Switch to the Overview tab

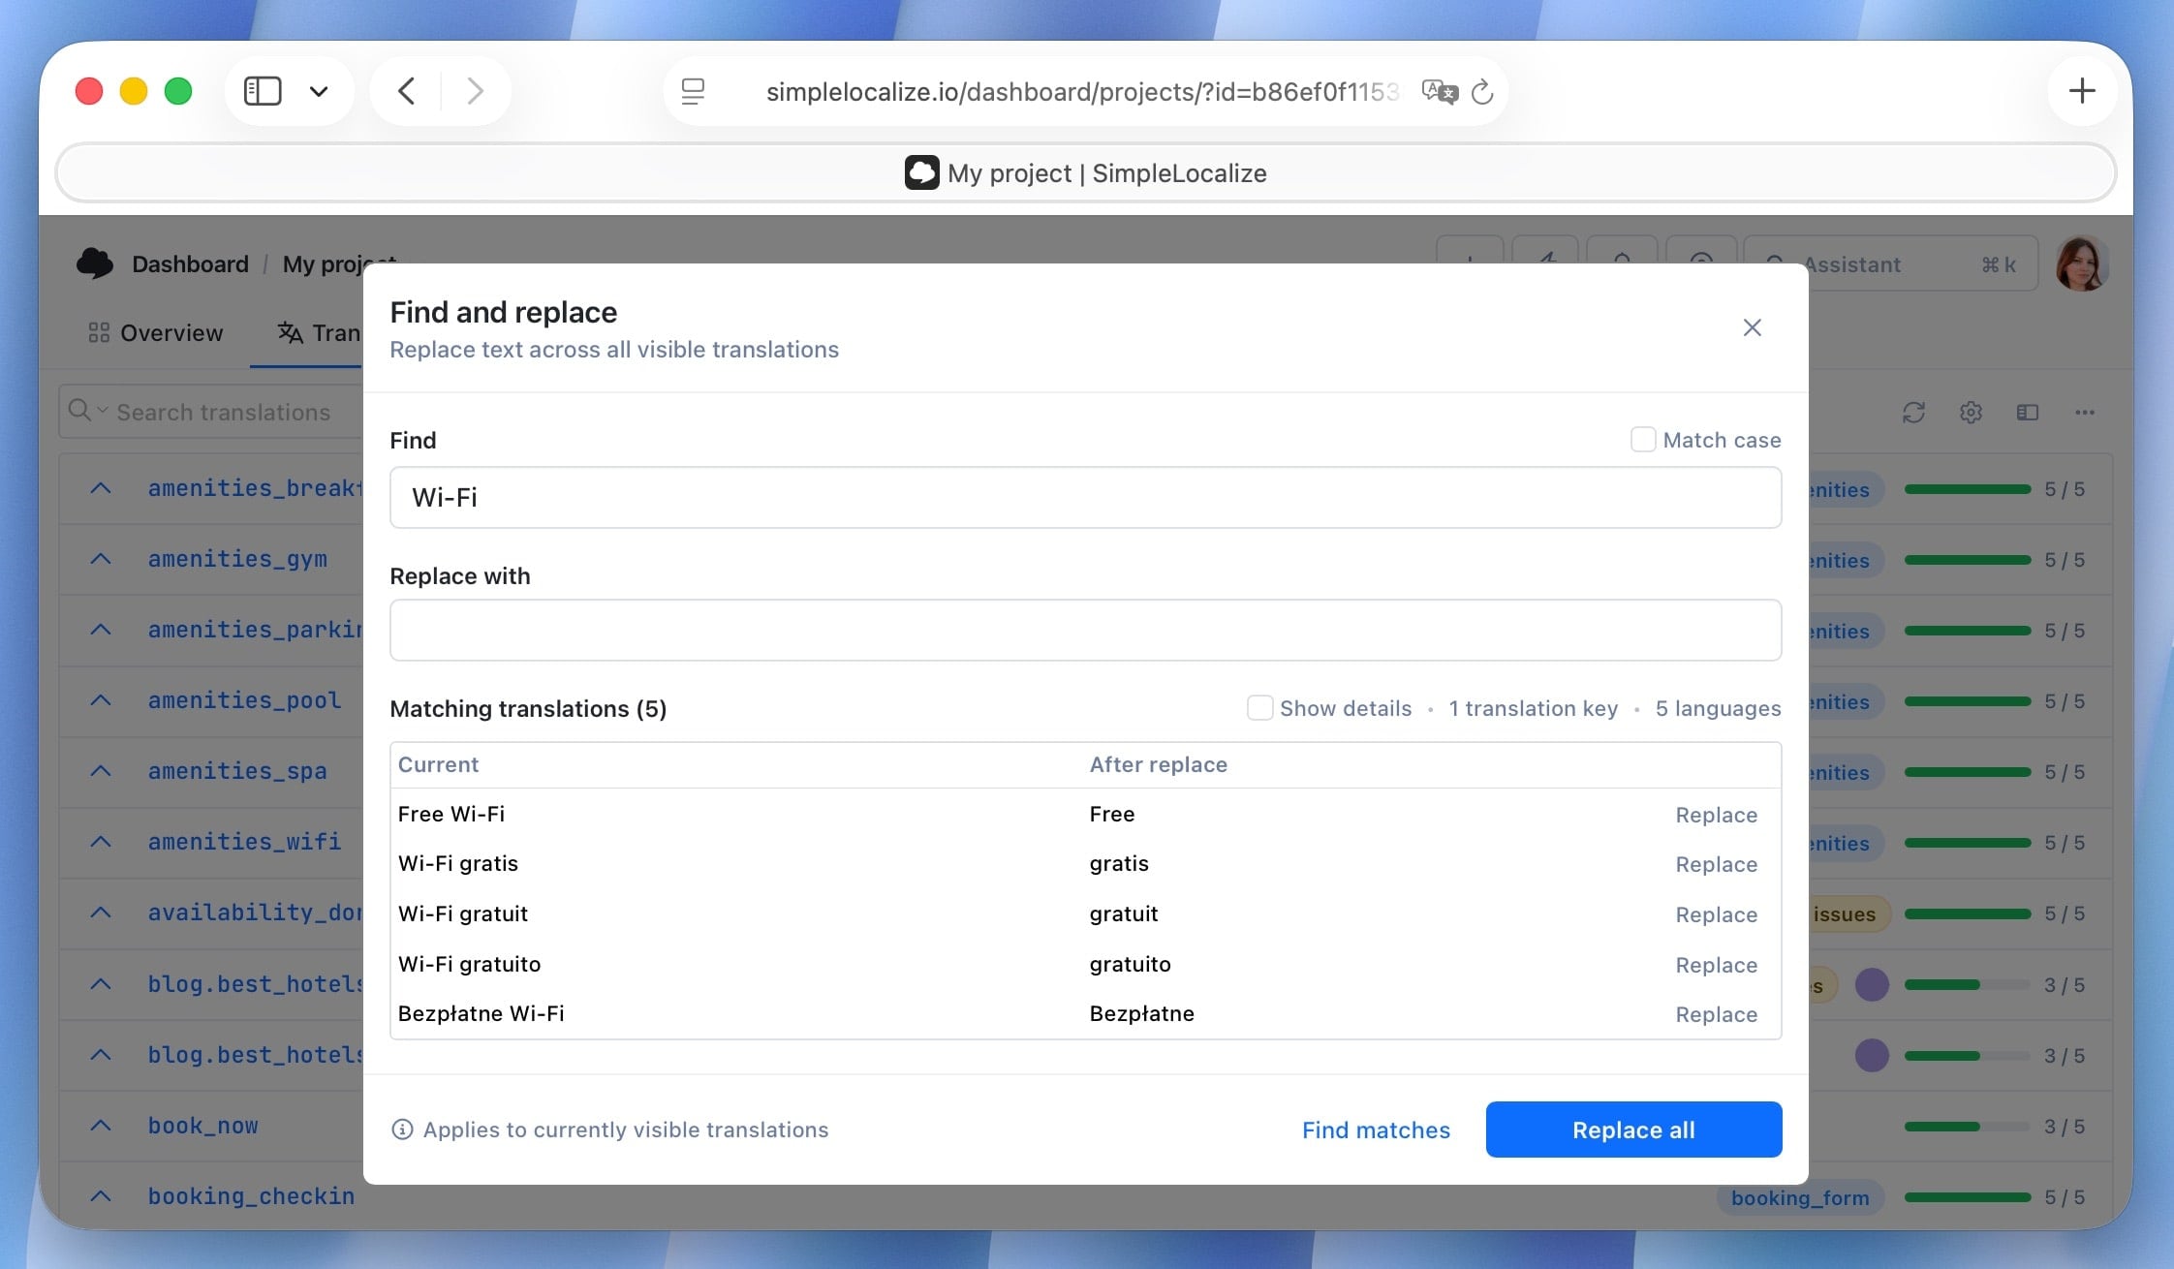pos(155,333)
